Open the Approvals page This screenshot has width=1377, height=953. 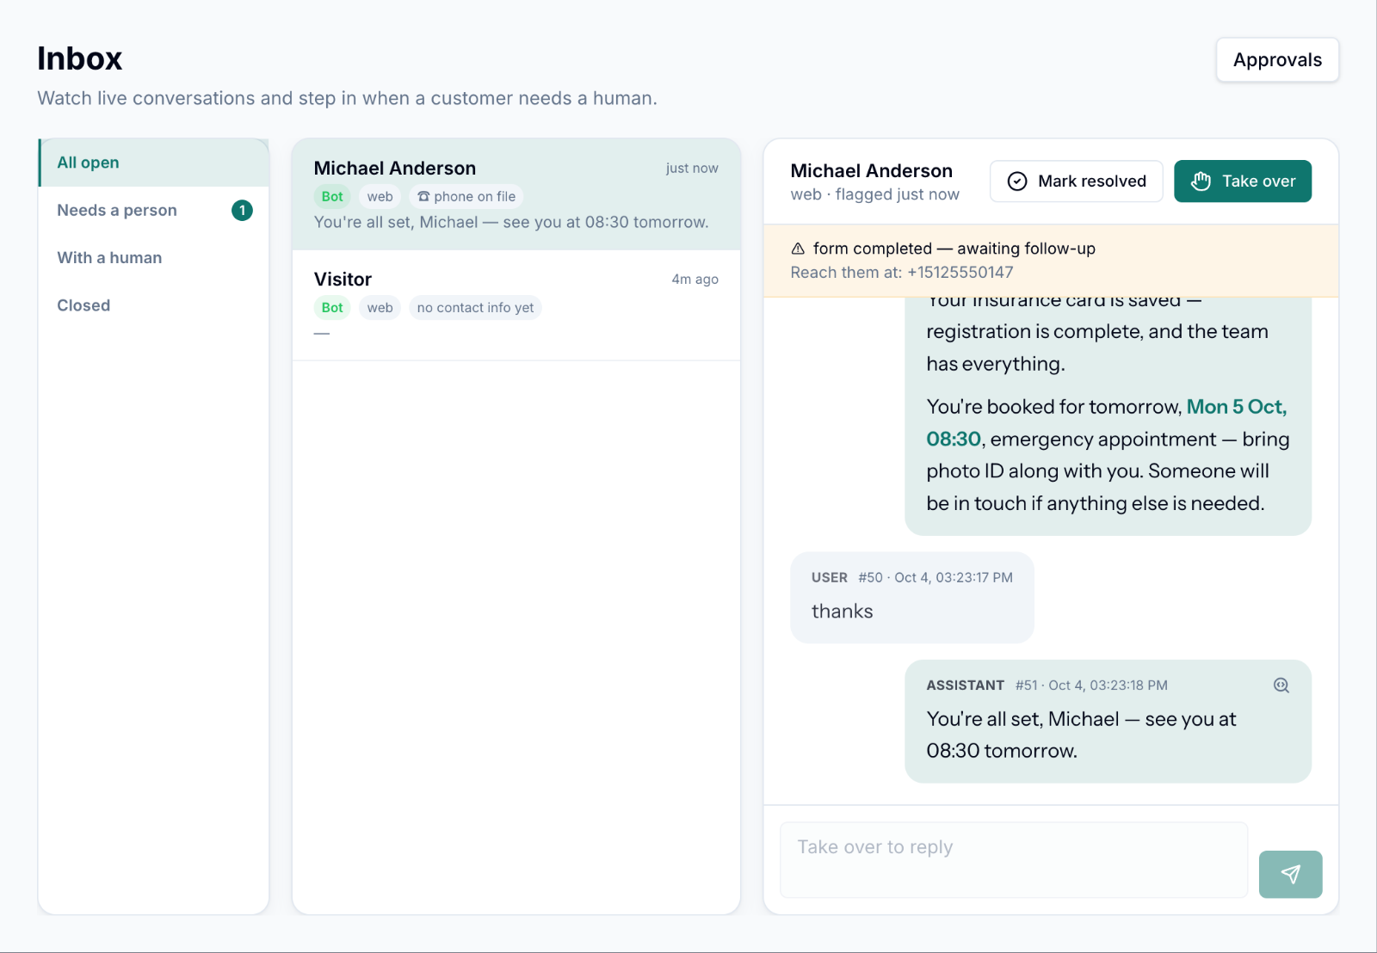(1277, 59)
